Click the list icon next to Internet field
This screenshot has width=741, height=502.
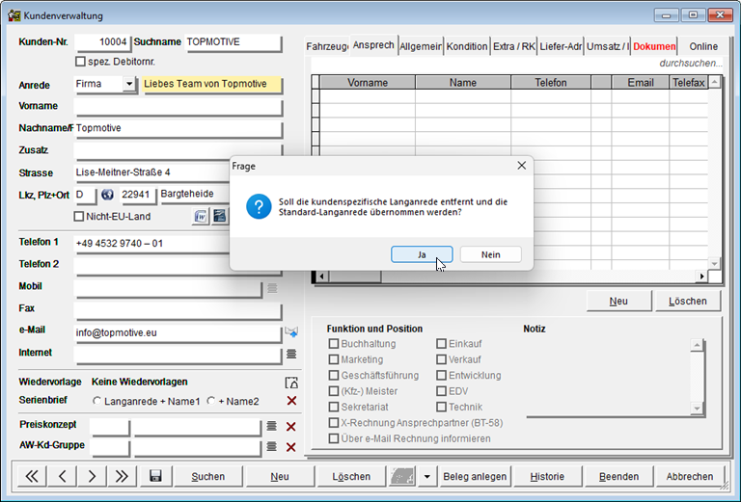pos(291,354)
